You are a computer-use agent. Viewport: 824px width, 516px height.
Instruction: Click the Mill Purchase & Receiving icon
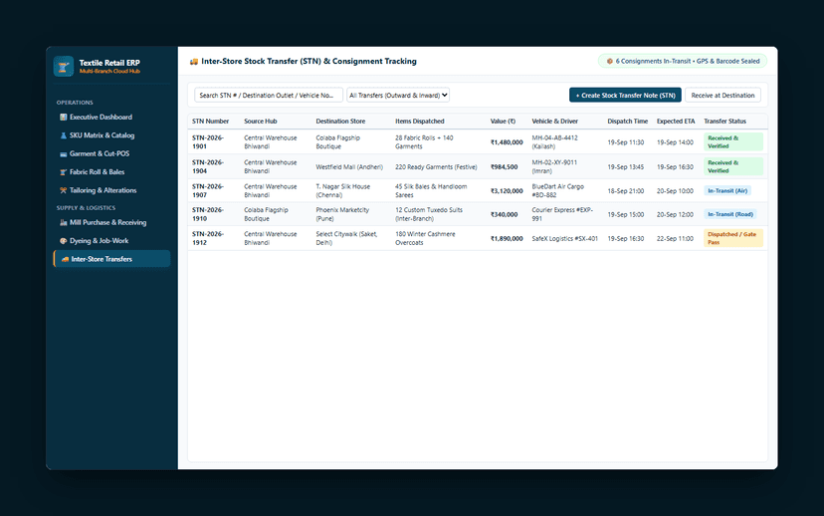click(x=63, y=222)
